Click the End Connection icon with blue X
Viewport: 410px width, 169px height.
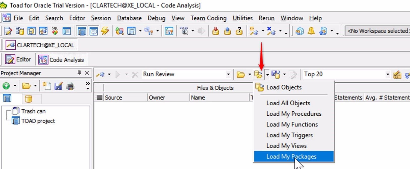[271, 31]
